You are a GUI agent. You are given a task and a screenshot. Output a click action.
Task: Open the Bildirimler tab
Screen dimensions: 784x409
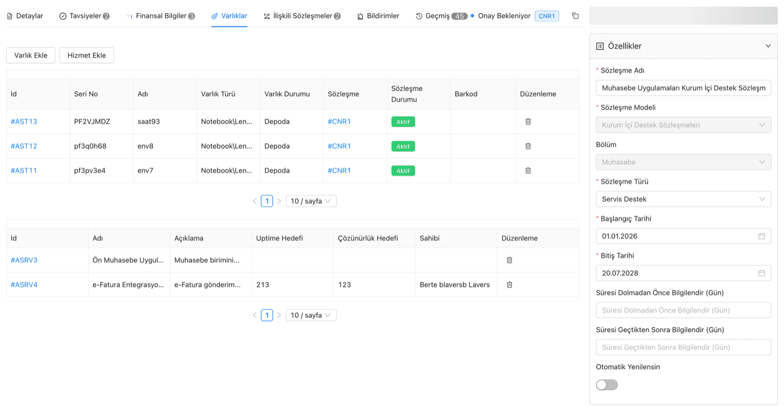tap(378, 16)
